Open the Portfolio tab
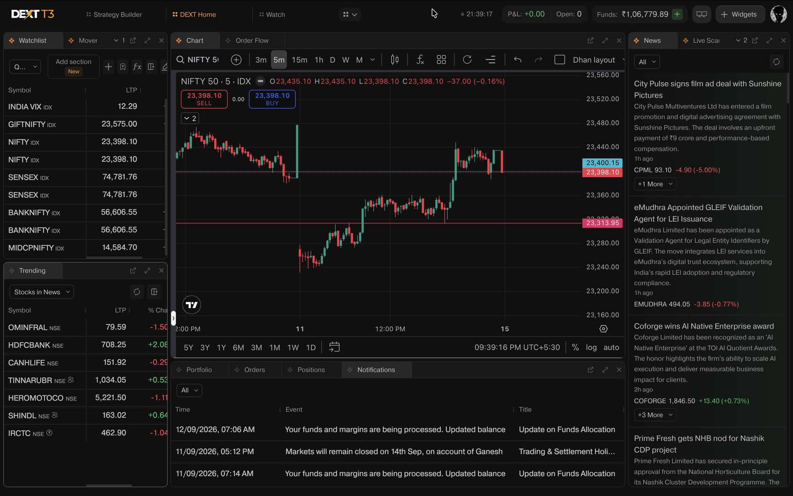The height and width of the screenshot is (496, 793). pos(199,370)
